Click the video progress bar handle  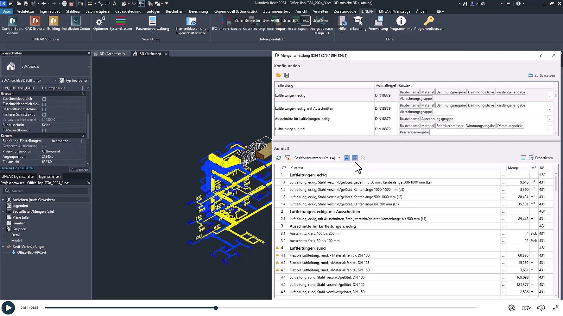[x=216, y=308]
